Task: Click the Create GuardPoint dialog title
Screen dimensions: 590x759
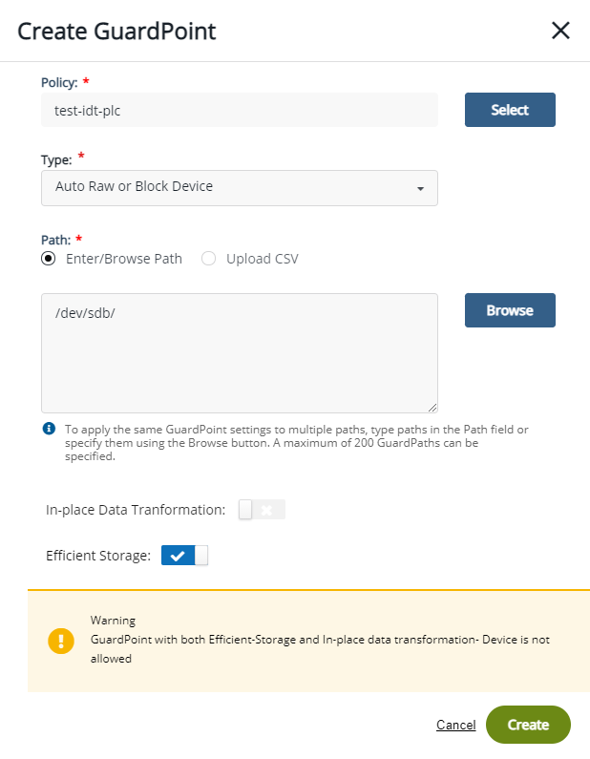Action: [x=117, y=31]
